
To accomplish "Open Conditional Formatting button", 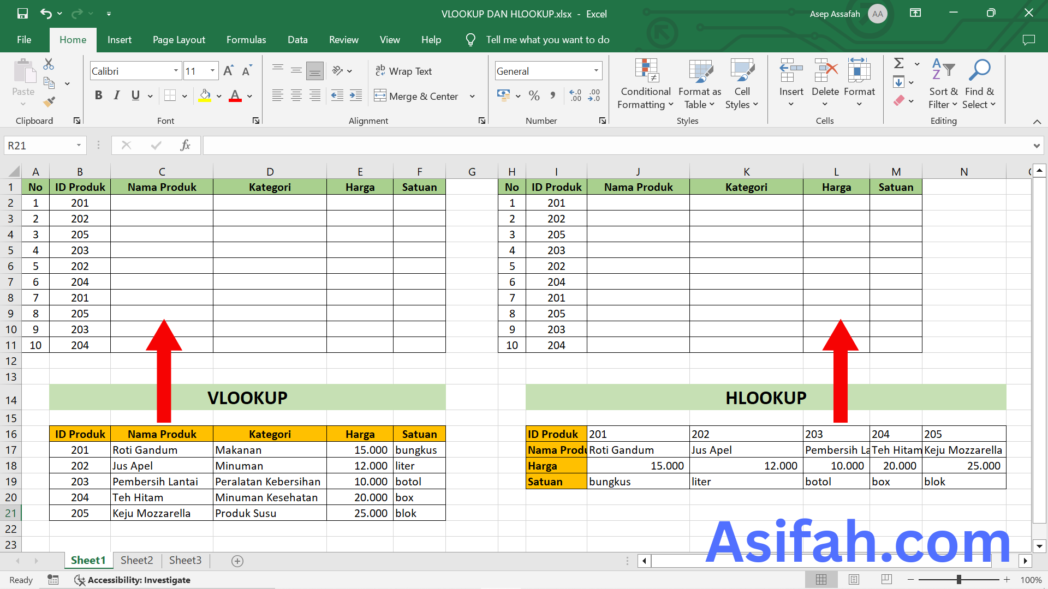I will 645,84.
